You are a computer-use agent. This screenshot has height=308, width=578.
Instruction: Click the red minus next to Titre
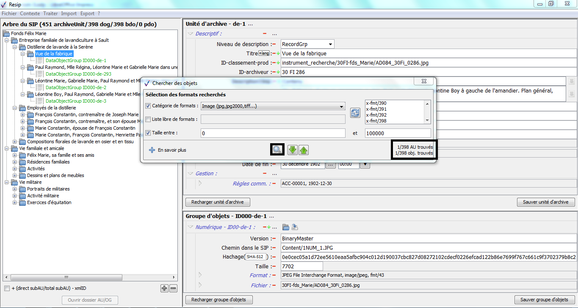pyautogui.click(x=274, y=54)
